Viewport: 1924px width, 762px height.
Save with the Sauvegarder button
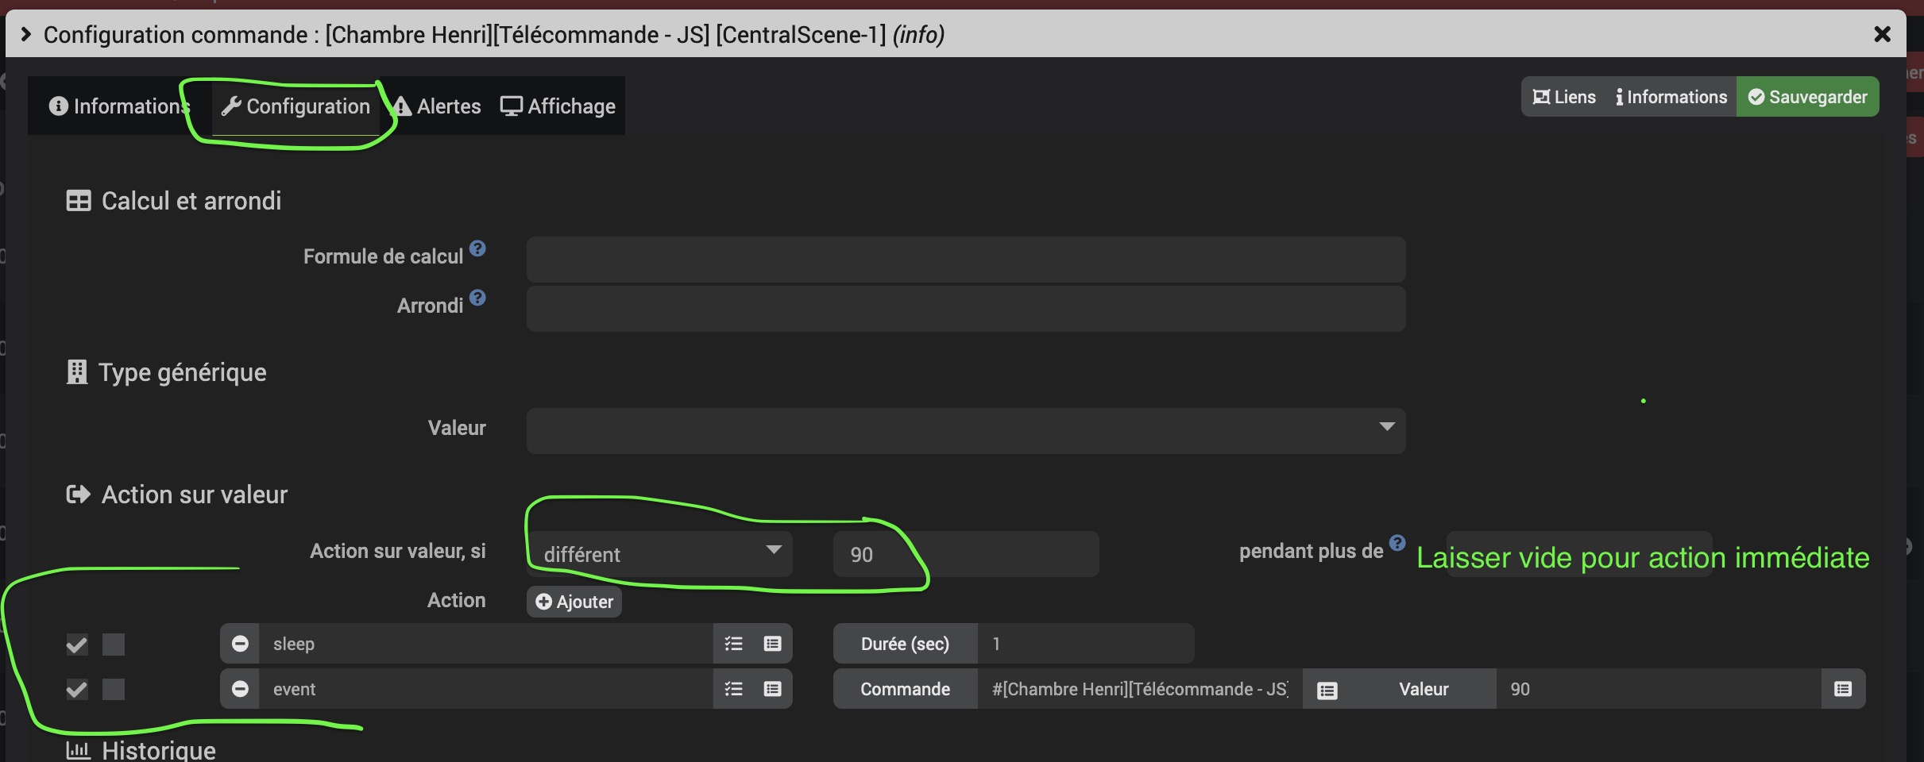tap(1807, 97)
